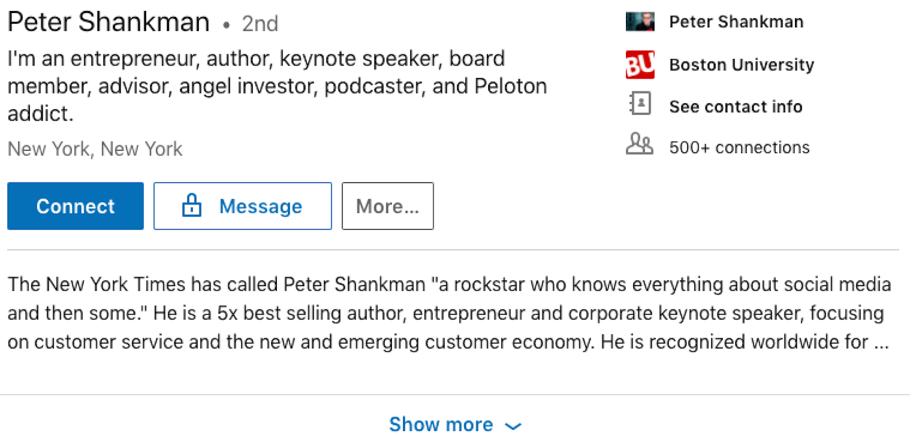Viewport: 910px width, 442px height.
Task: Click the New York, New York location text
Action: 95,149
